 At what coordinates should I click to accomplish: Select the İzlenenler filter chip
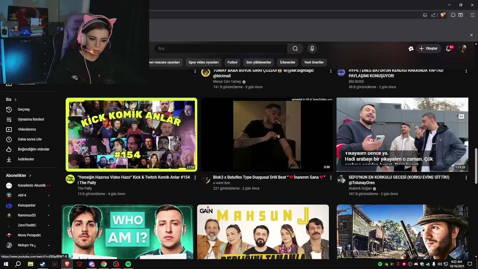pos(288,62)
